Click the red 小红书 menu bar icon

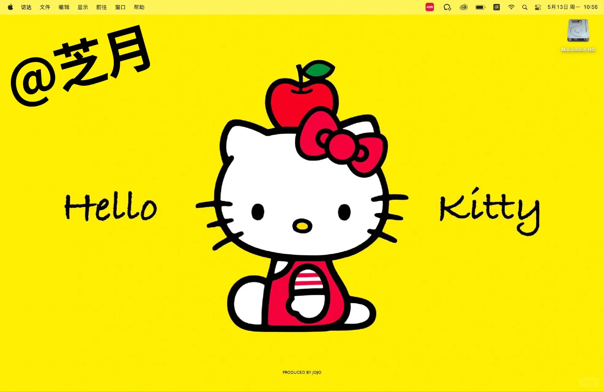coord(430,7)
